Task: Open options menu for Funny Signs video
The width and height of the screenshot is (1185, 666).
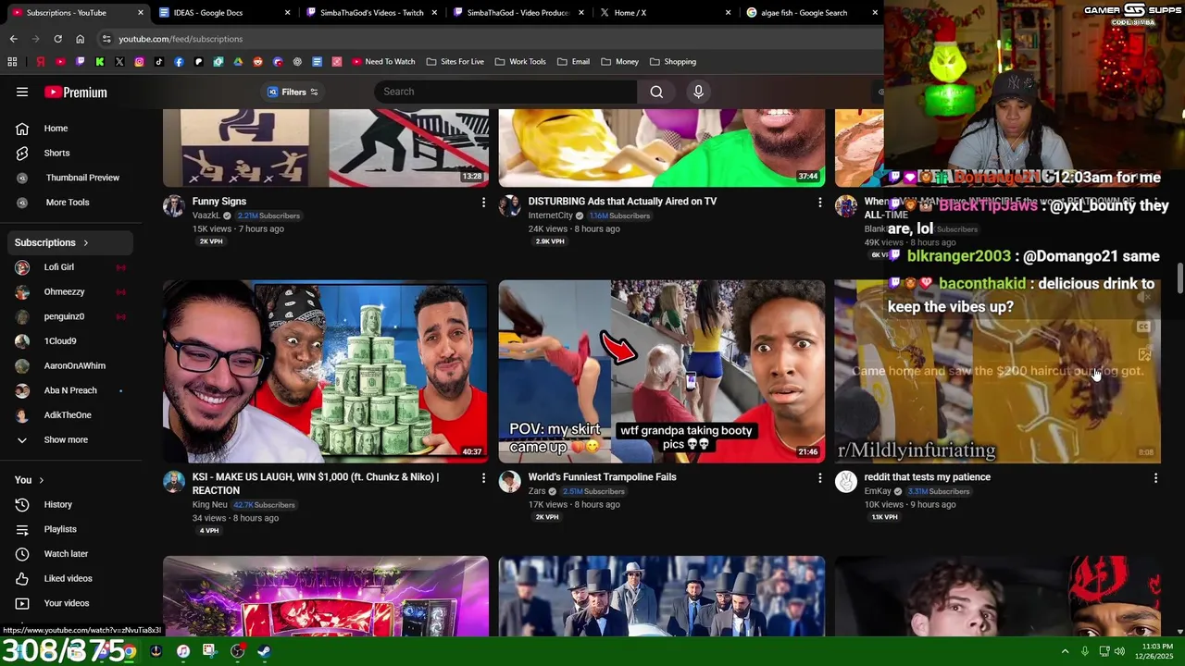Action: [x=483, y=202]
